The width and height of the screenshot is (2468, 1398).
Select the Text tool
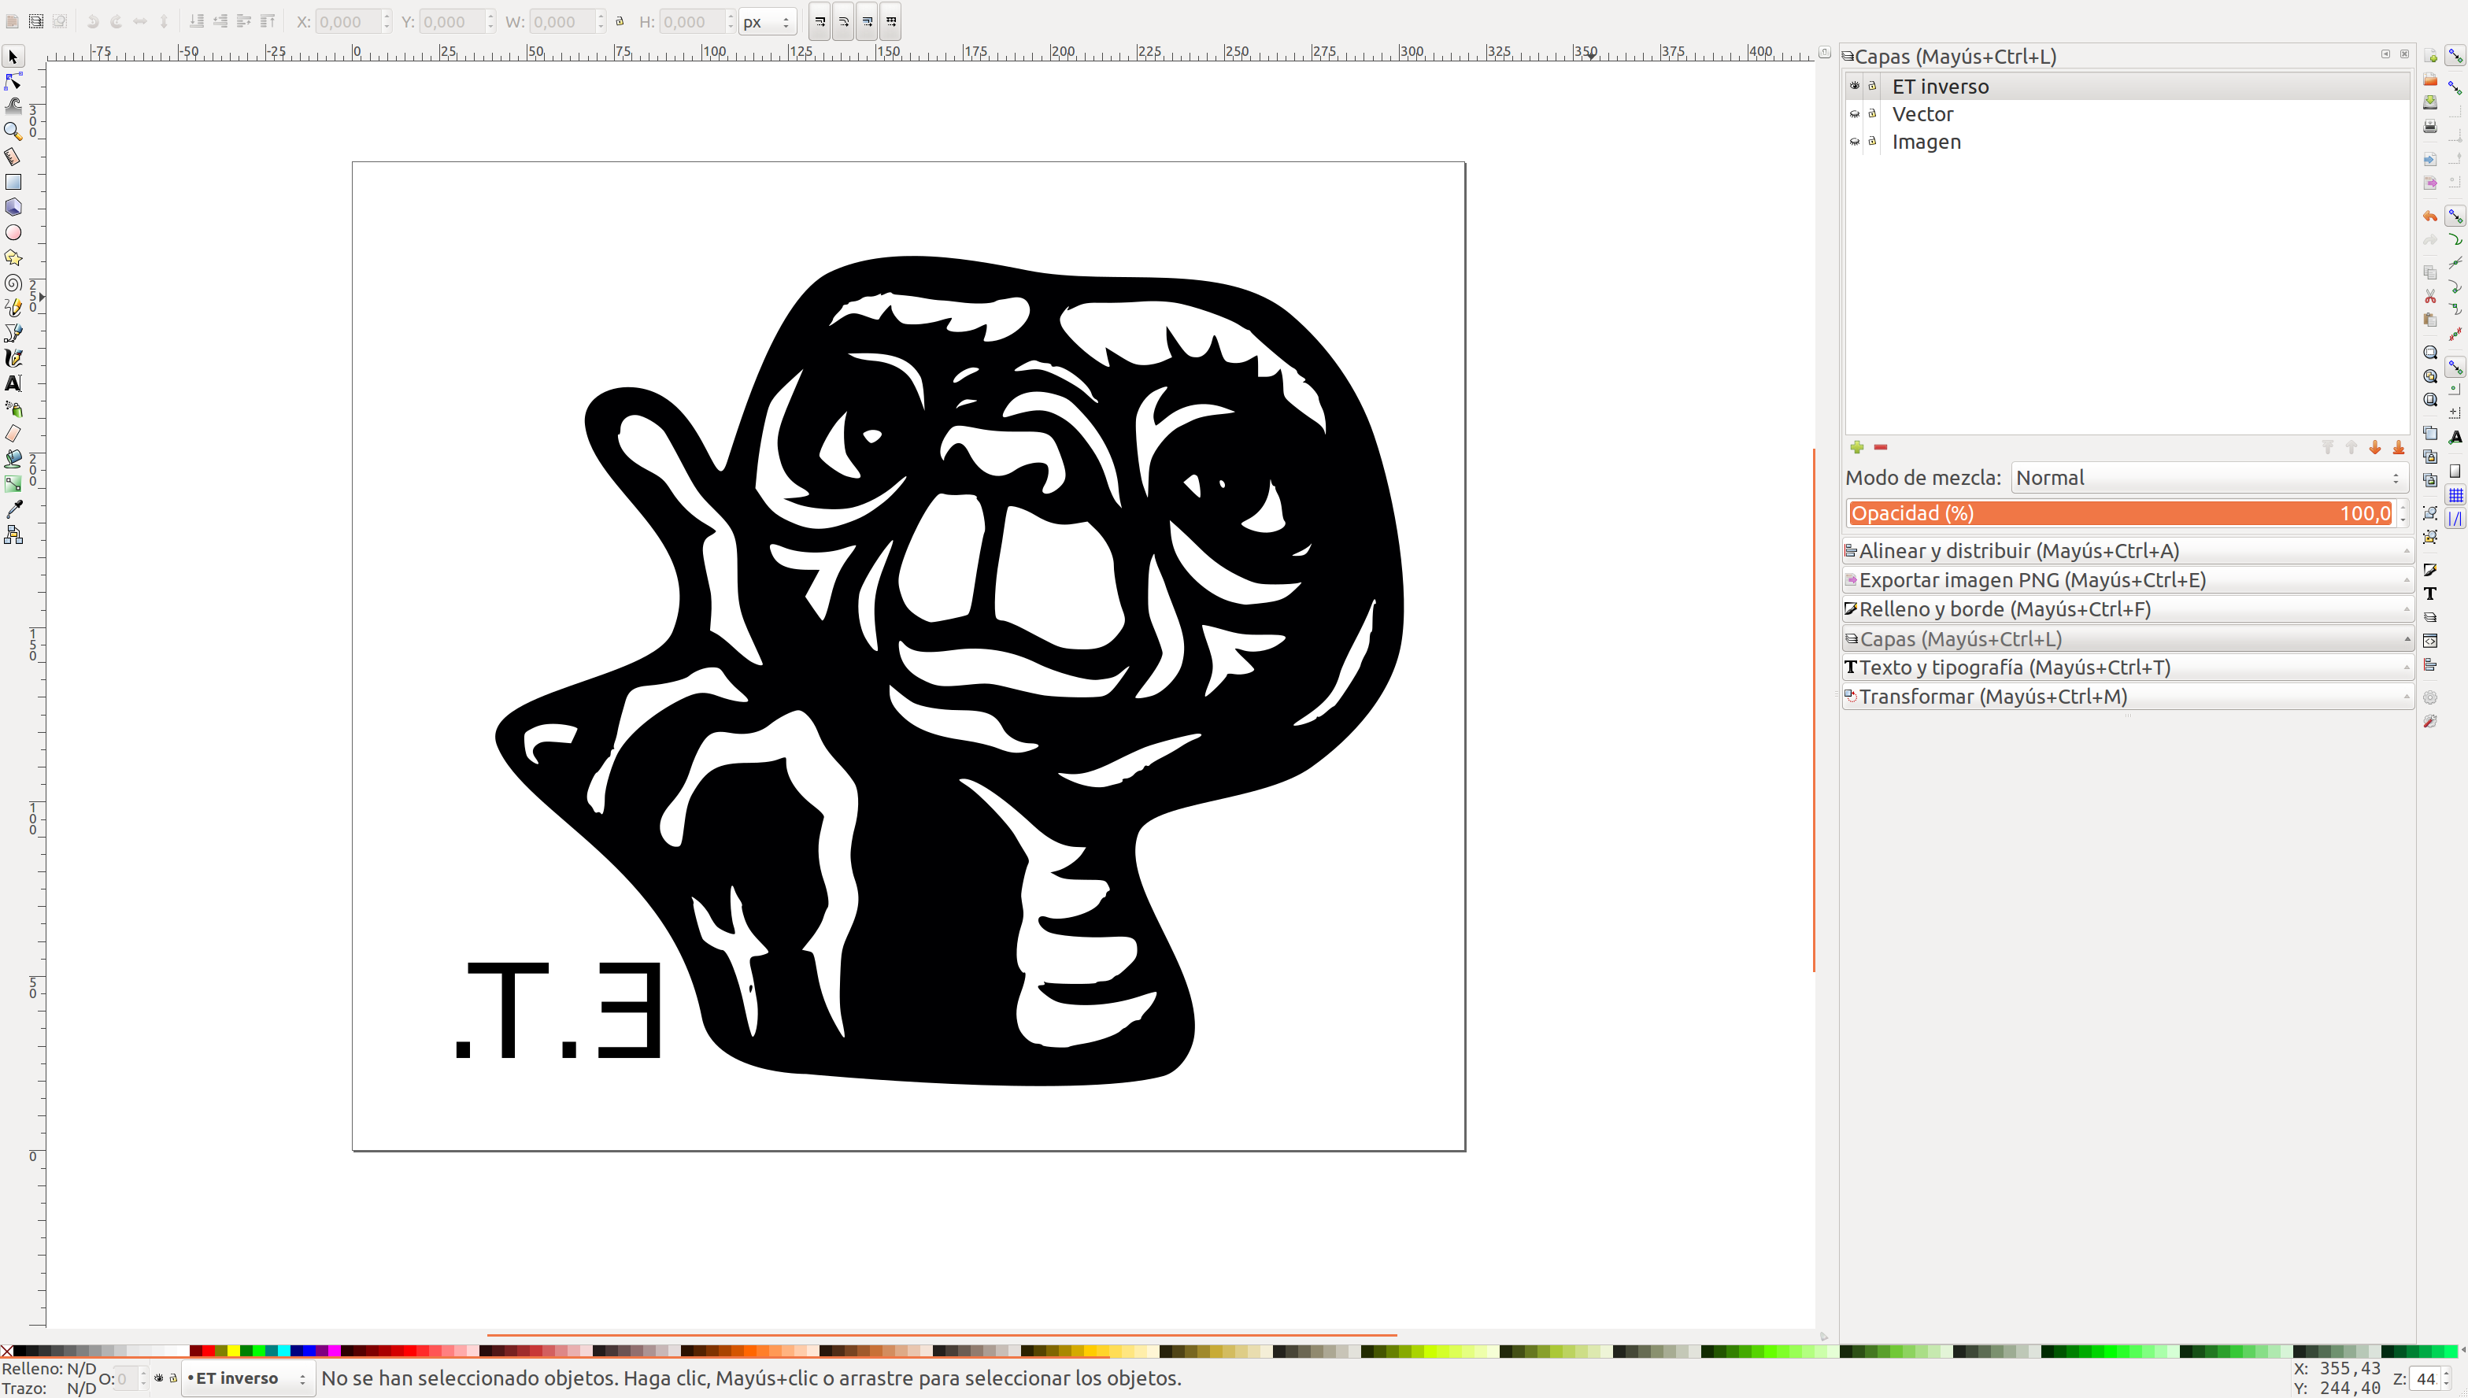pyautogui.click(x=13, y=383)
